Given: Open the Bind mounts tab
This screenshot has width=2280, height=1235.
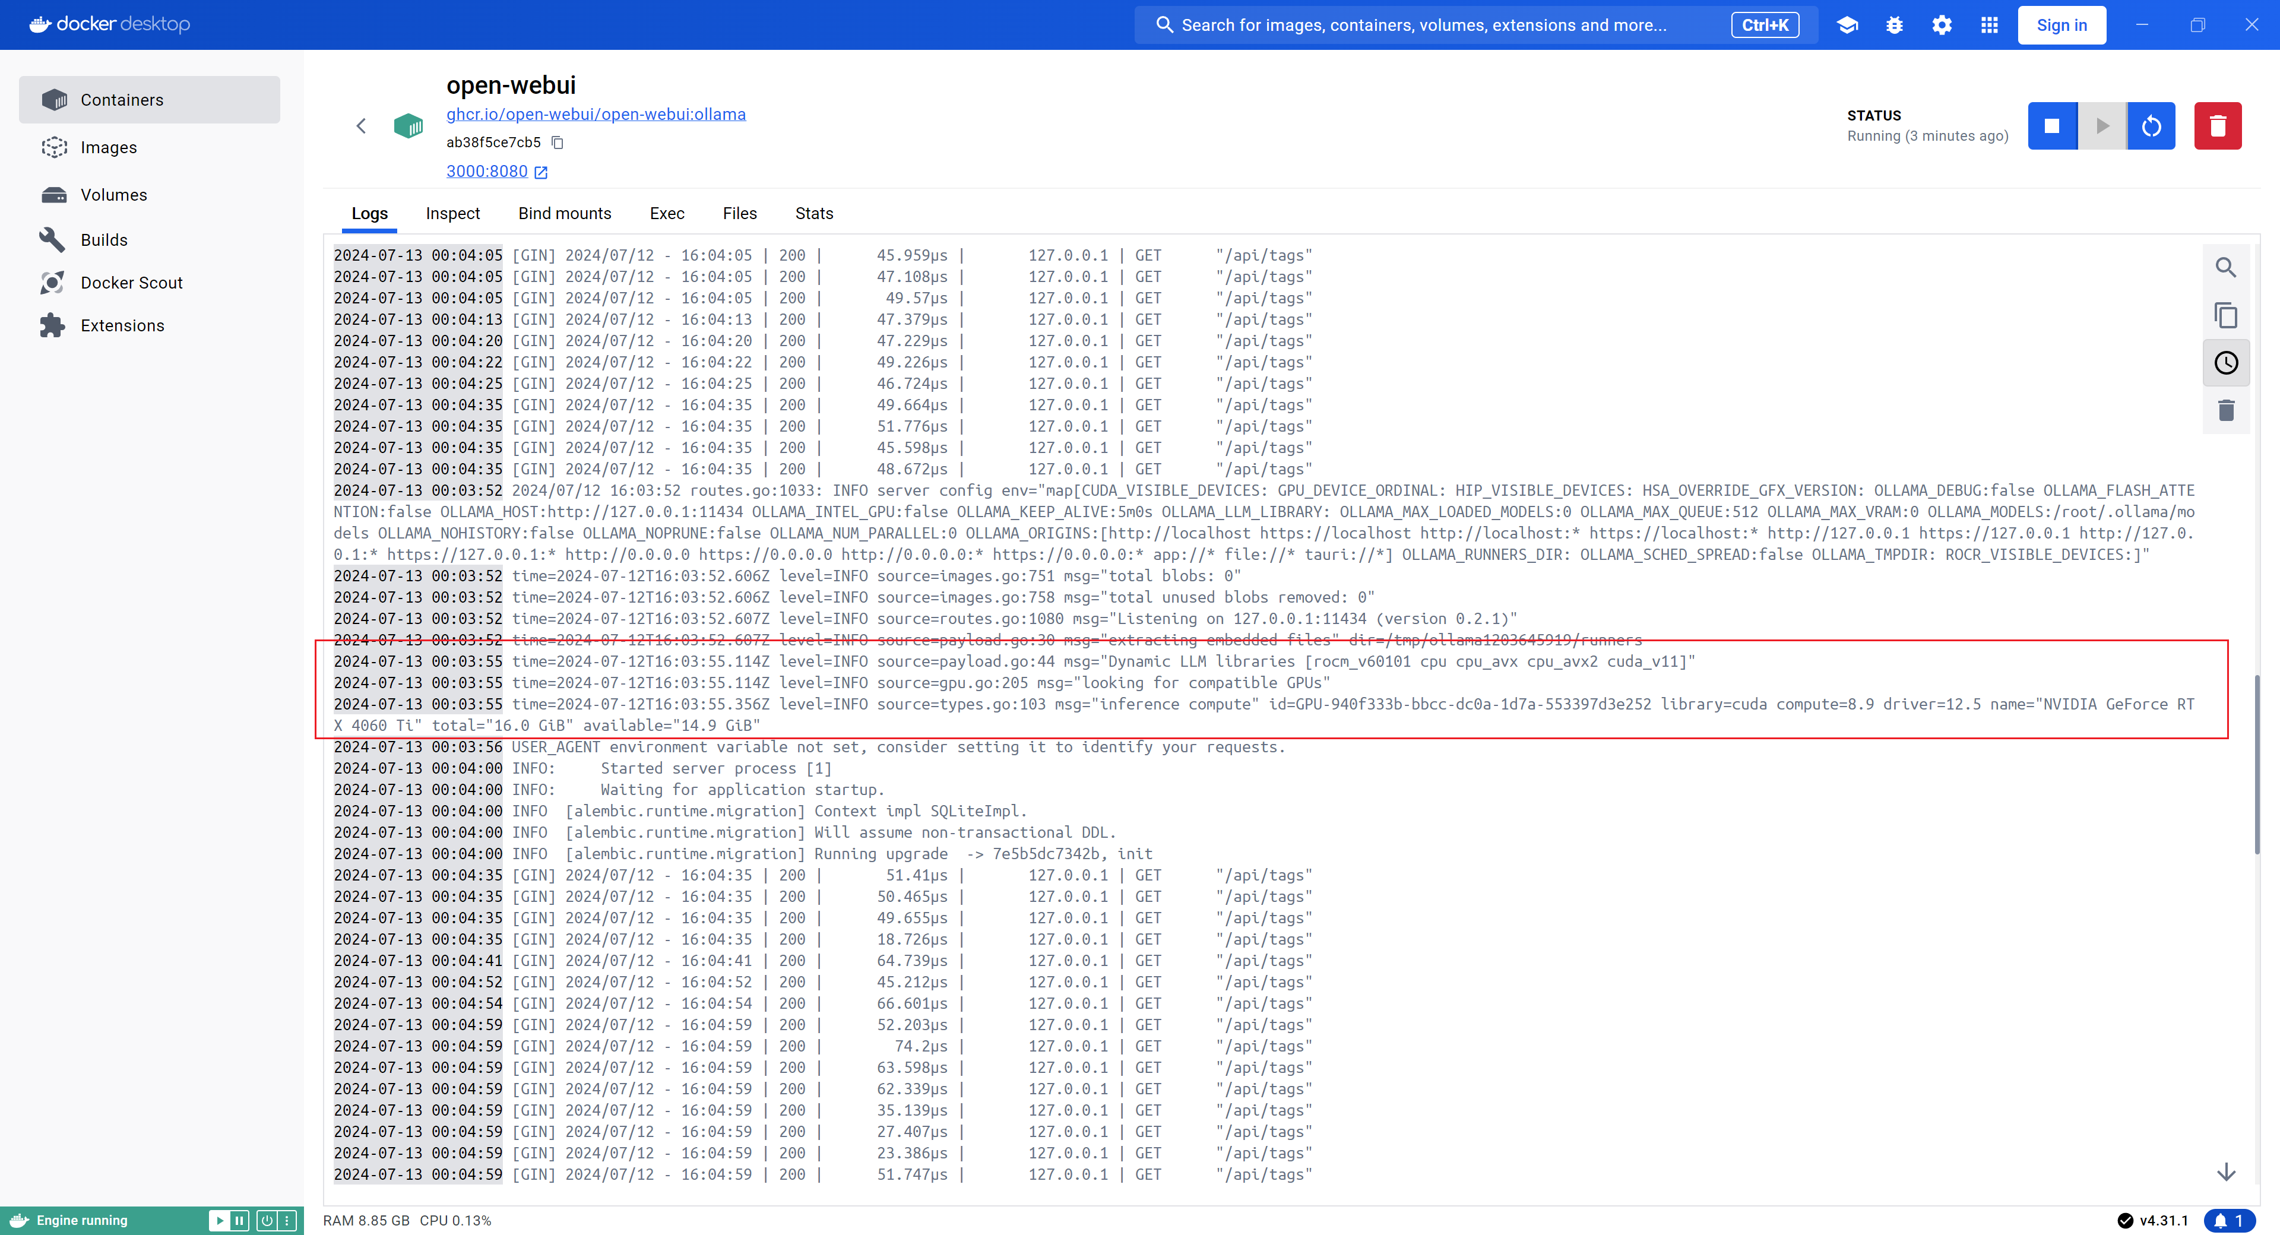Looking at the screenshot, I should (x=565, y=213).
